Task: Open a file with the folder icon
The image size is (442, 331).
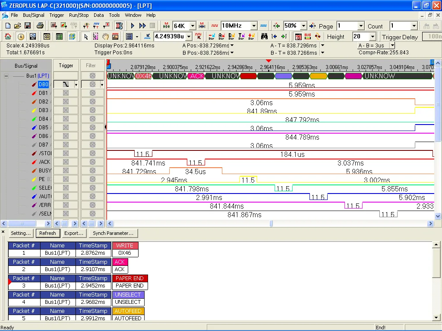Action: [x=17, y=26]
